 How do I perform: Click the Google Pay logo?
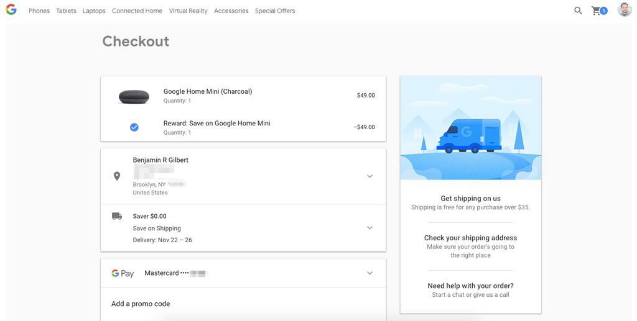(x=123, y=273)
